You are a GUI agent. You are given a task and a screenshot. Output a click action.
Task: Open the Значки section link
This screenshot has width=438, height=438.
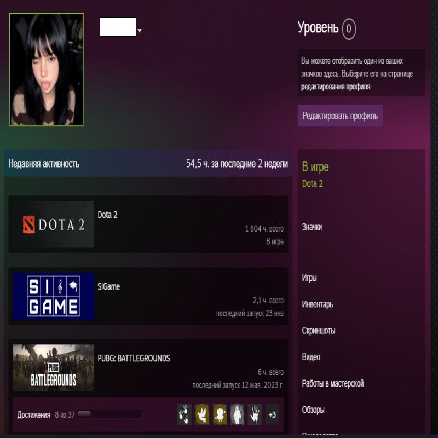(312, 227)
